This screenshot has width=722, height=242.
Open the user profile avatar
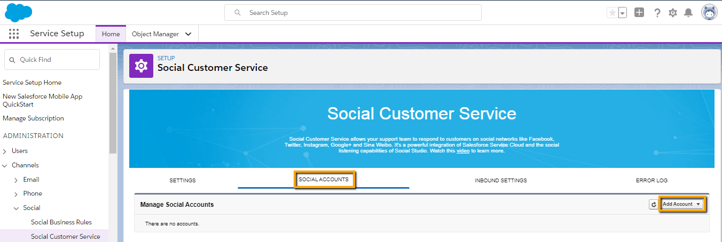710,12
